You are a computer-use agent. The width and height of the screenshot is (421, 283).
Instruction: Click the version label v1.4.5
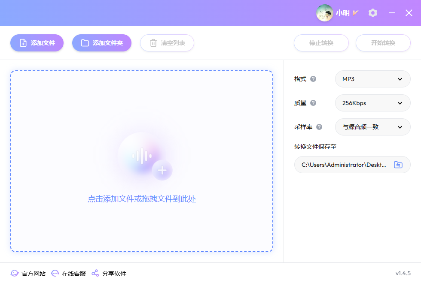coord(403,274)
